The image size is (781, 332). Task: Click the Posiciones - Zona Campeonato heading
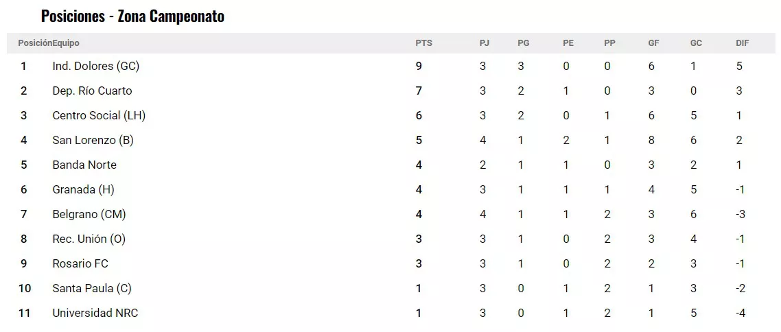pyautogui.click(x=132, y=16)
